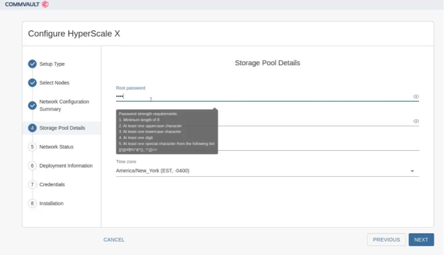Click the Network Configuration Summary checkmark icon

[x=33, y=105]
